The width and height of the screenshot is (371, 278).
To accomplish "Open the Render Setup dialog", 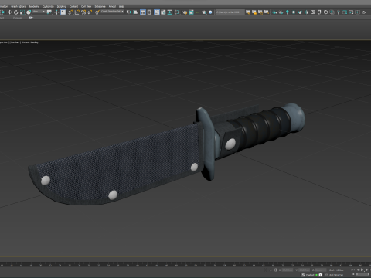I will [x=185, y=12].
